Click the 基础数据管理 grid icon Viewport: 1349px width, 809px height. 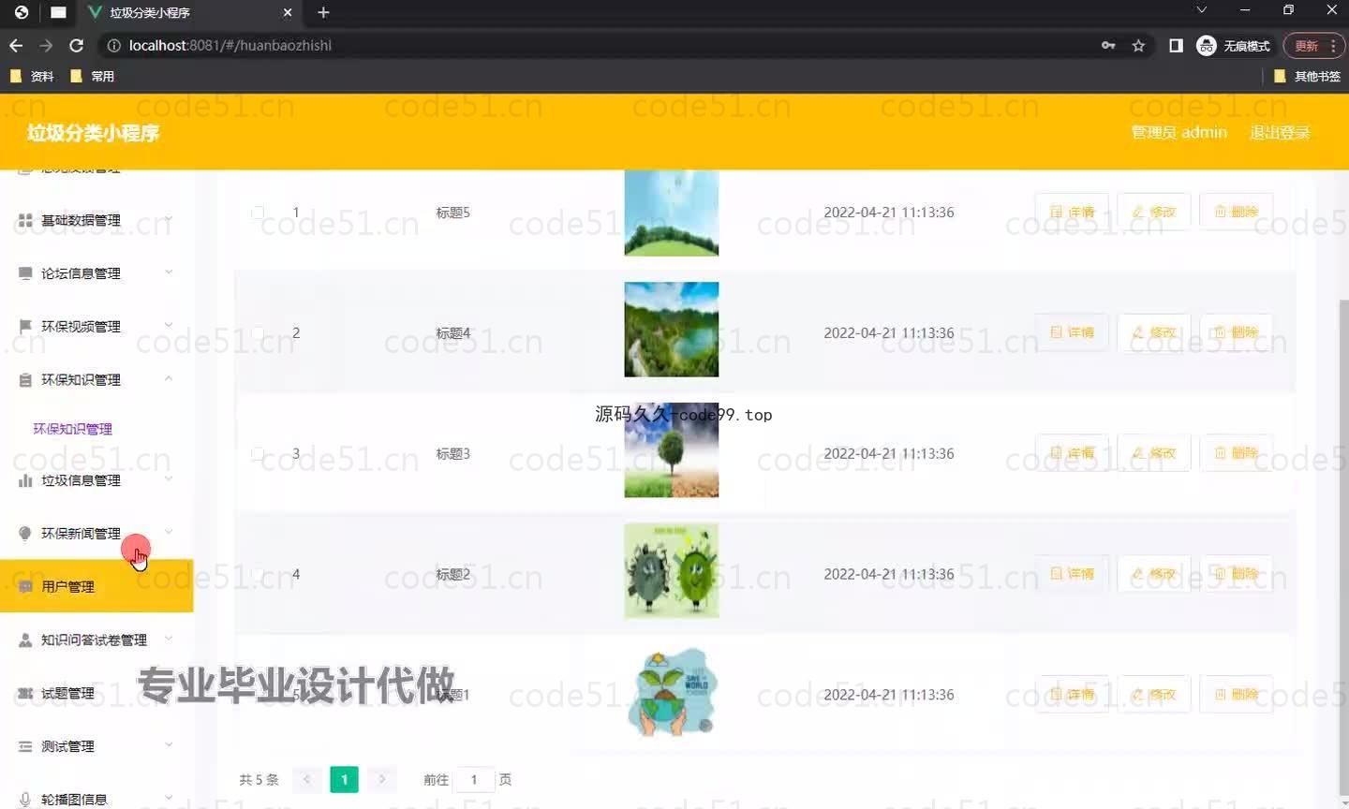click(25, 220)
